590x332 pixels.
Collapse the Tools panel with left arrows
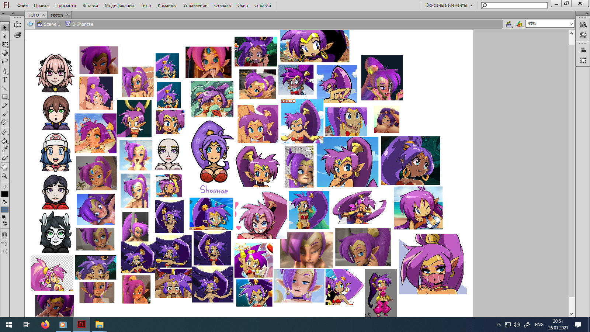3,13
